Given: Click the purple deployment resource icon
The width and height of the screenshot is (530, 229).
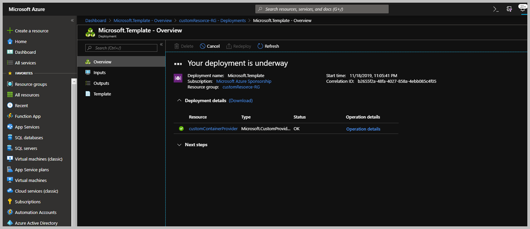Looking at the screenshot, I should point(178,78).
